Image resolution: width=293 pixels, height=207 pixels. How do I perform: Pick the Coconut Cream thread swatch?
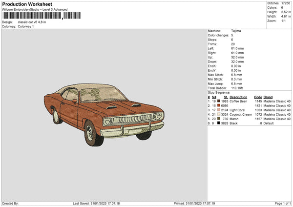(x=219, y=114)
